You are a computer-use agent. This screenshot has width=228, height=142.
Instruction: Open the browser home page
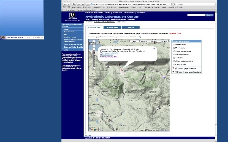coord(74,4)
